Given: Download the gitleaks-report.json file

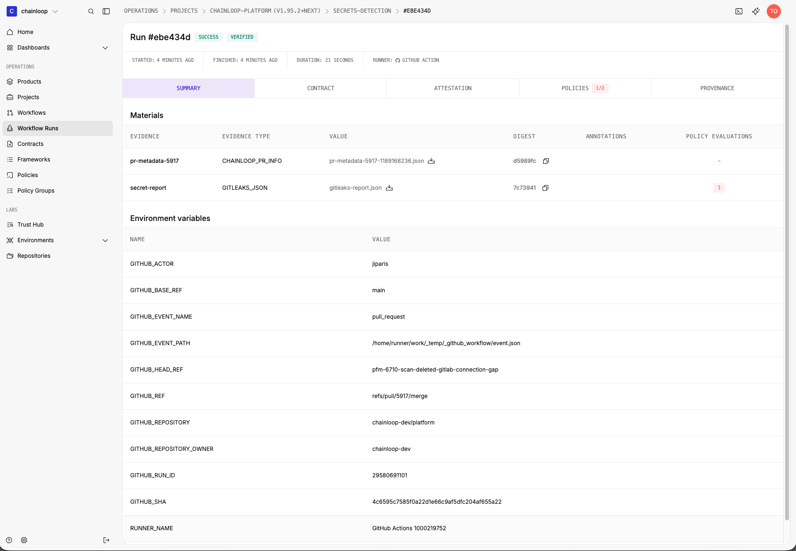Looking at the screenshot, I should [389, 188].
